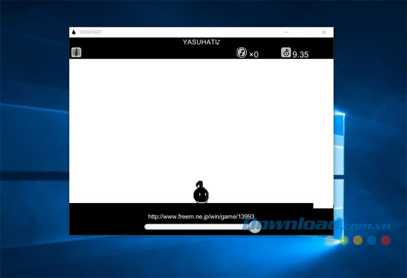The width and height of the screenshot is (407, 278).
Task: Click the white gap in the black floor
Action: (323, 205)
